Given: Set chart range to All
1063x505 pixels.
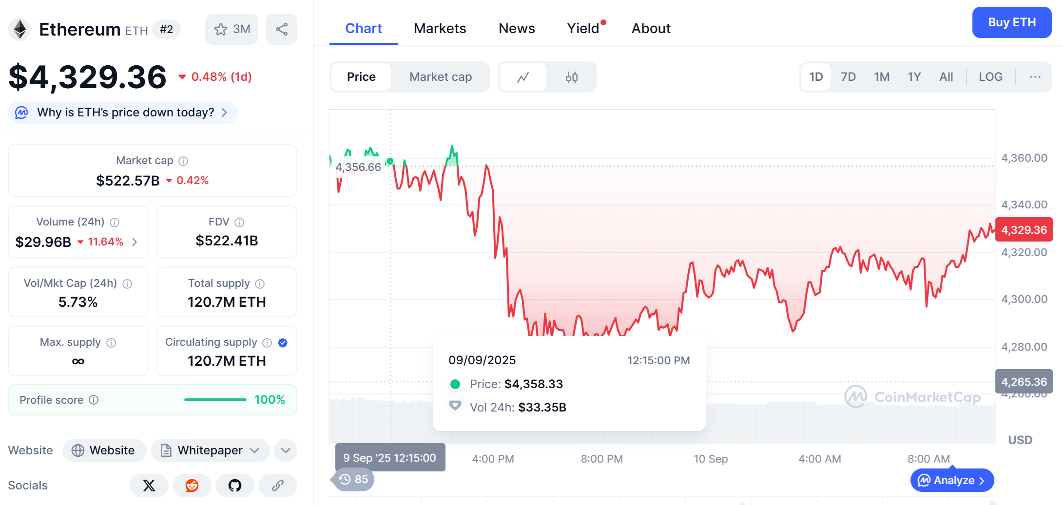Looking at the screenshot, I should (x=947, y=77).
